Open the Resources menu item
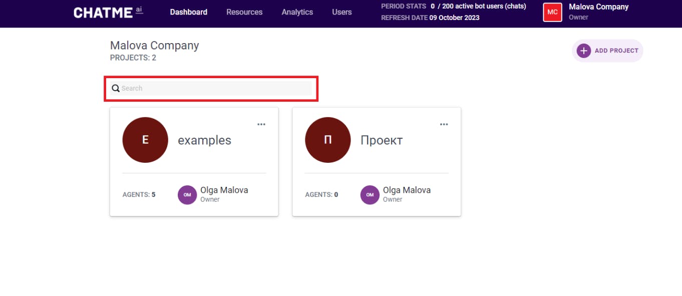Viewport: 682px width, 296px height. click(x=244, y=12)
